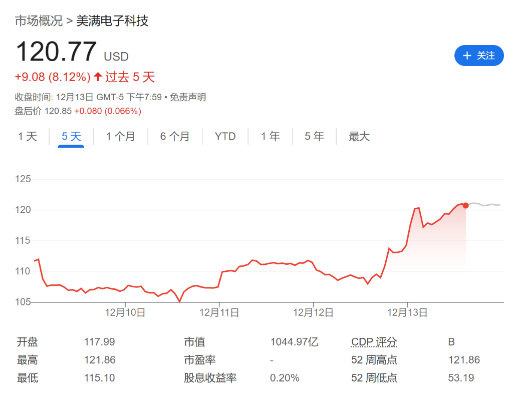Open the 免责声明 disclaimer link
This screenshot has height=398, width=513.
(188, 97)
